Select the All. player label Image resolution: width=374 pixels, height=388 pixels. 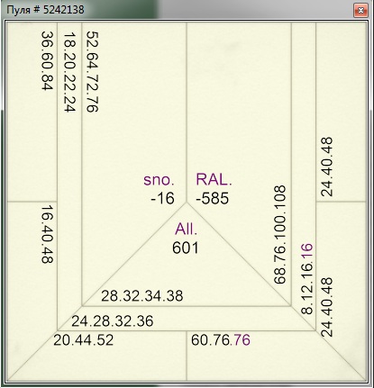187,230
